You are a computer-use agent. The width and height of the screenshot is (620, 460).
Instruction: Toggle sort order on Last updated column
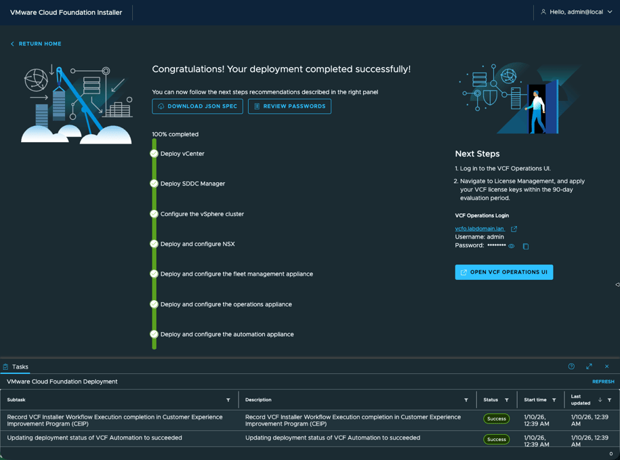tap(600, 400)
